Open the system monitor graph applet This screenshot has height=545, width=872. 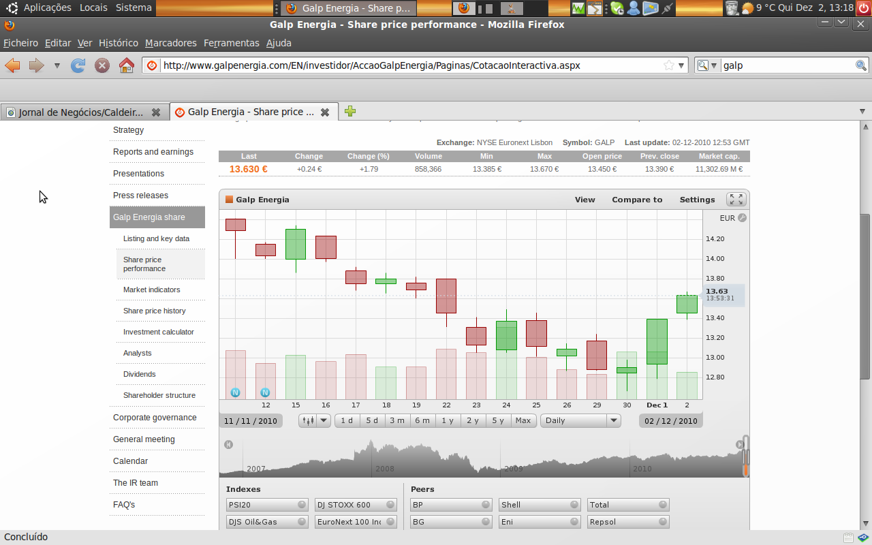tap(578, 8)
